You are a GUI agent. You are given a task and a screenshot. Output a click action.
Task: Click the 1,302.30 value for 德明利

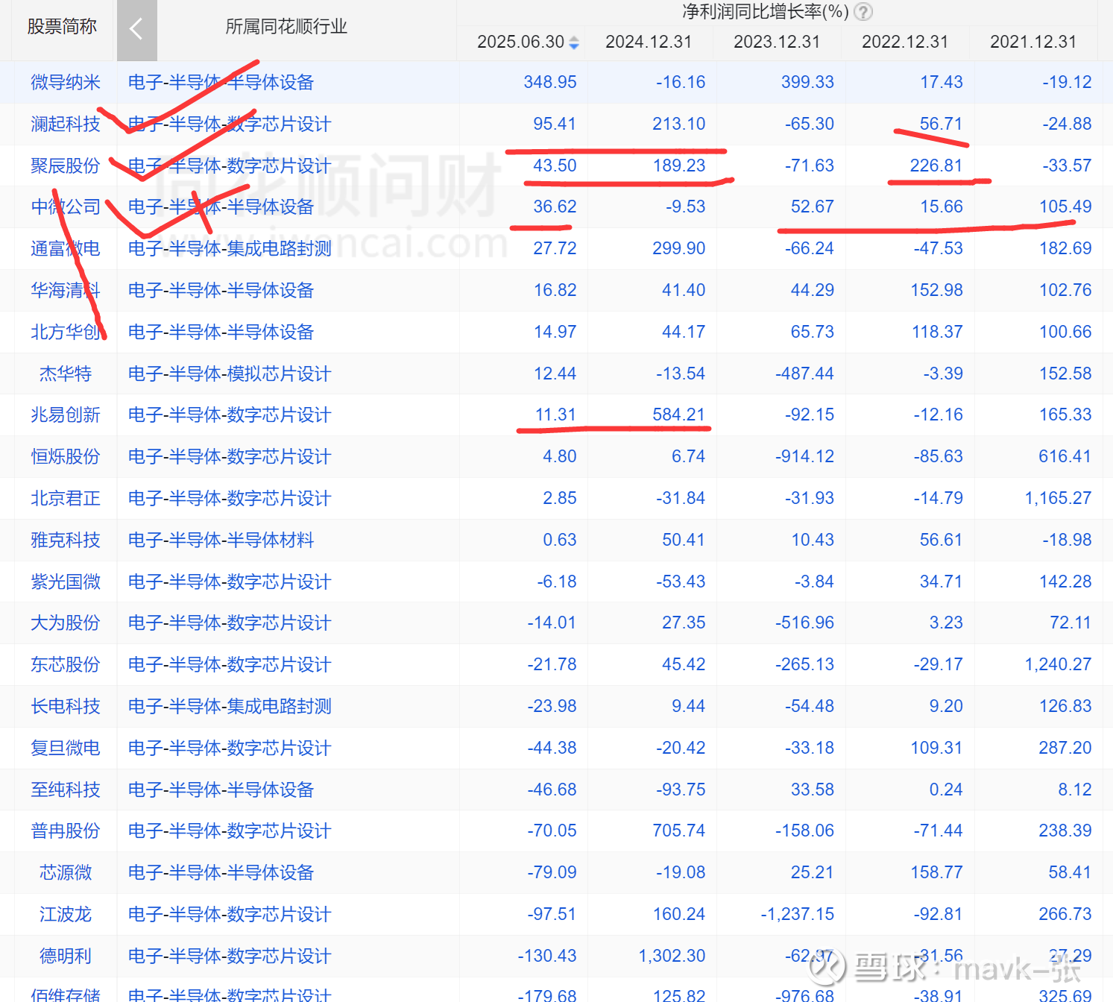pyautogui.click(x=672, y=956)
